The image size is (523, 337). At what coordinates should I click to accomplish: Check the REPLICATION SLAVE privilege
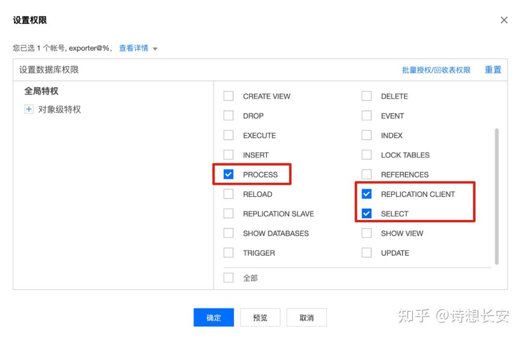pos(229,214)
